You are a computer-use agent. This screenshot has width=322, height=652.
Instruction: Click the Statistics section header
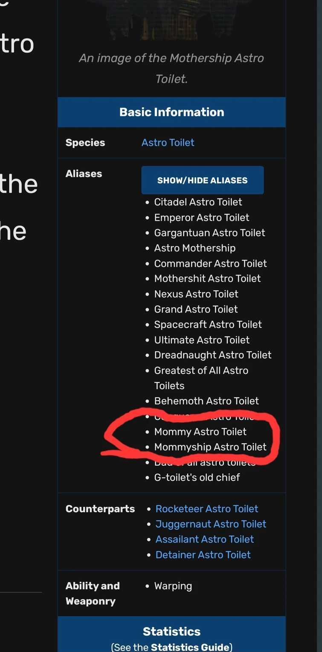point(171,631)
